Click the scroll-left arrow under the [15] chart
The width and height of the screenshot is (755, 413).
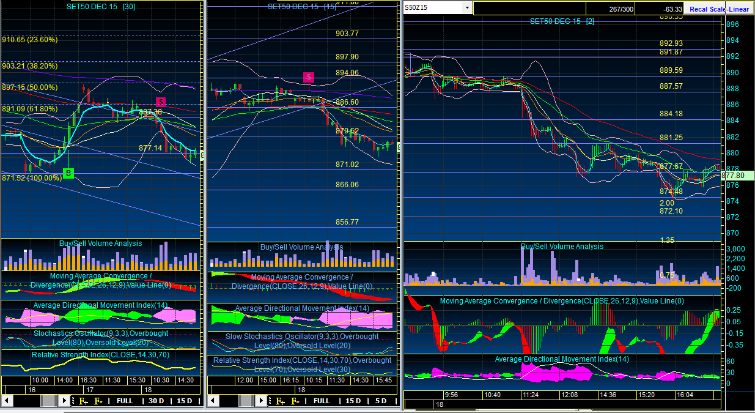point(213,401)
